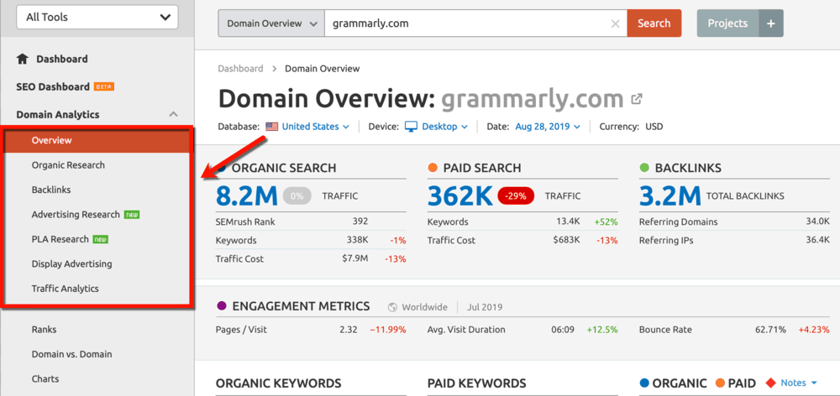Change the Desktop device dropdown
The image size is (840, 396).
[444, 127]
